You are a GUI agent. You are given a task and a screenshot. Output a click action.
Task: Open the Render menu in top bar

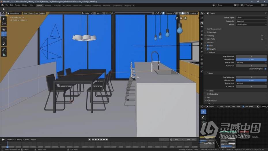coord(17,5)
